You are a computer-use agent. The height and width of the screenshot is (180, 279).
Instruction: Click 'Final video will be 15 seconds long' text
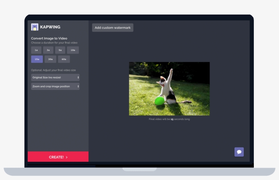coord(169,119)
